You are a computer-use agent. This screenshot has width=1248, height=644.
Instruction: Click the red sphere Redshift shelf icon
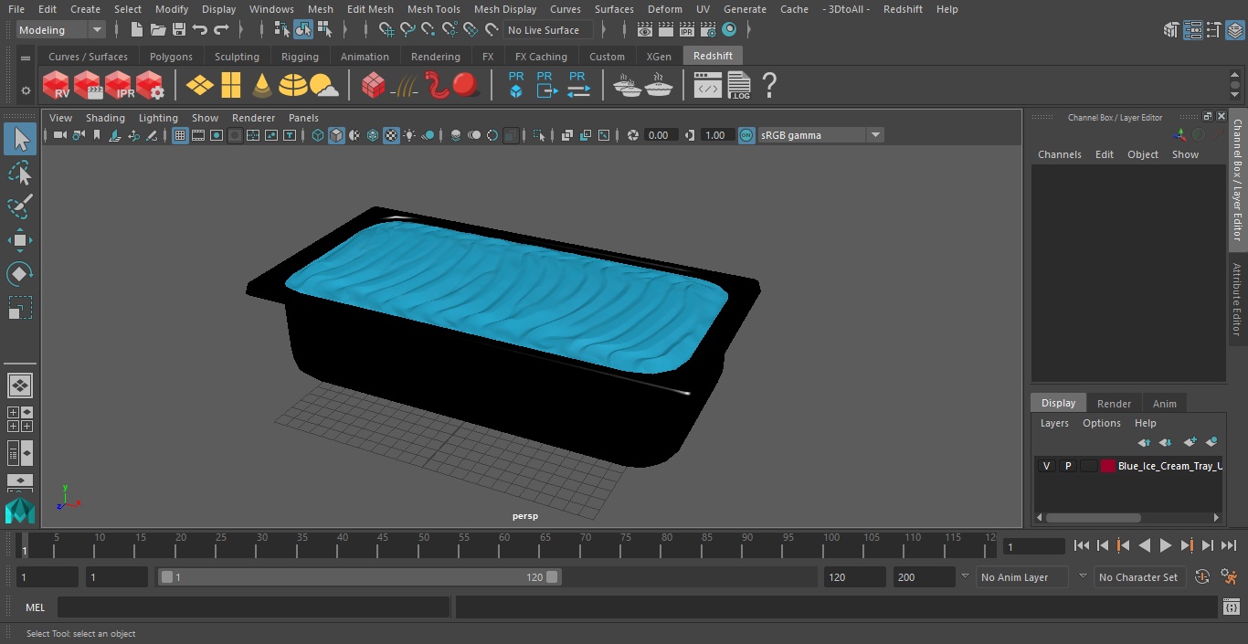tap(466, 86)
